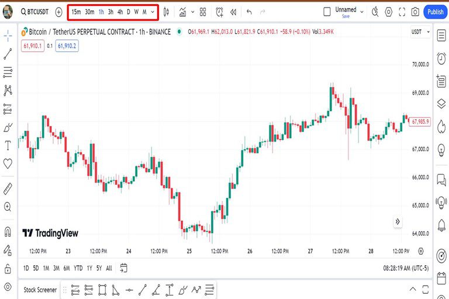Click the 61,910.2 buy price button
449x299 pixels.
[67, 46]
